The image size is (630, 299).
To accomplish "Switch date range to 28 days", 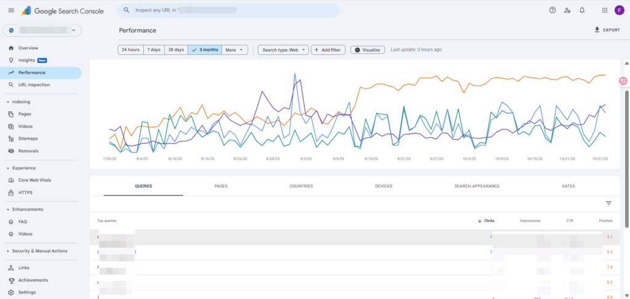I will pyautogui.click(x=176, y=50).
